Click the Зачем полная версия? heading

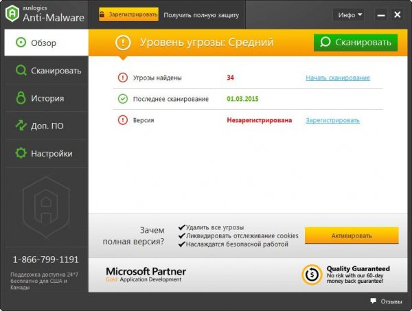pyautogui.click(x=133, y=236)
